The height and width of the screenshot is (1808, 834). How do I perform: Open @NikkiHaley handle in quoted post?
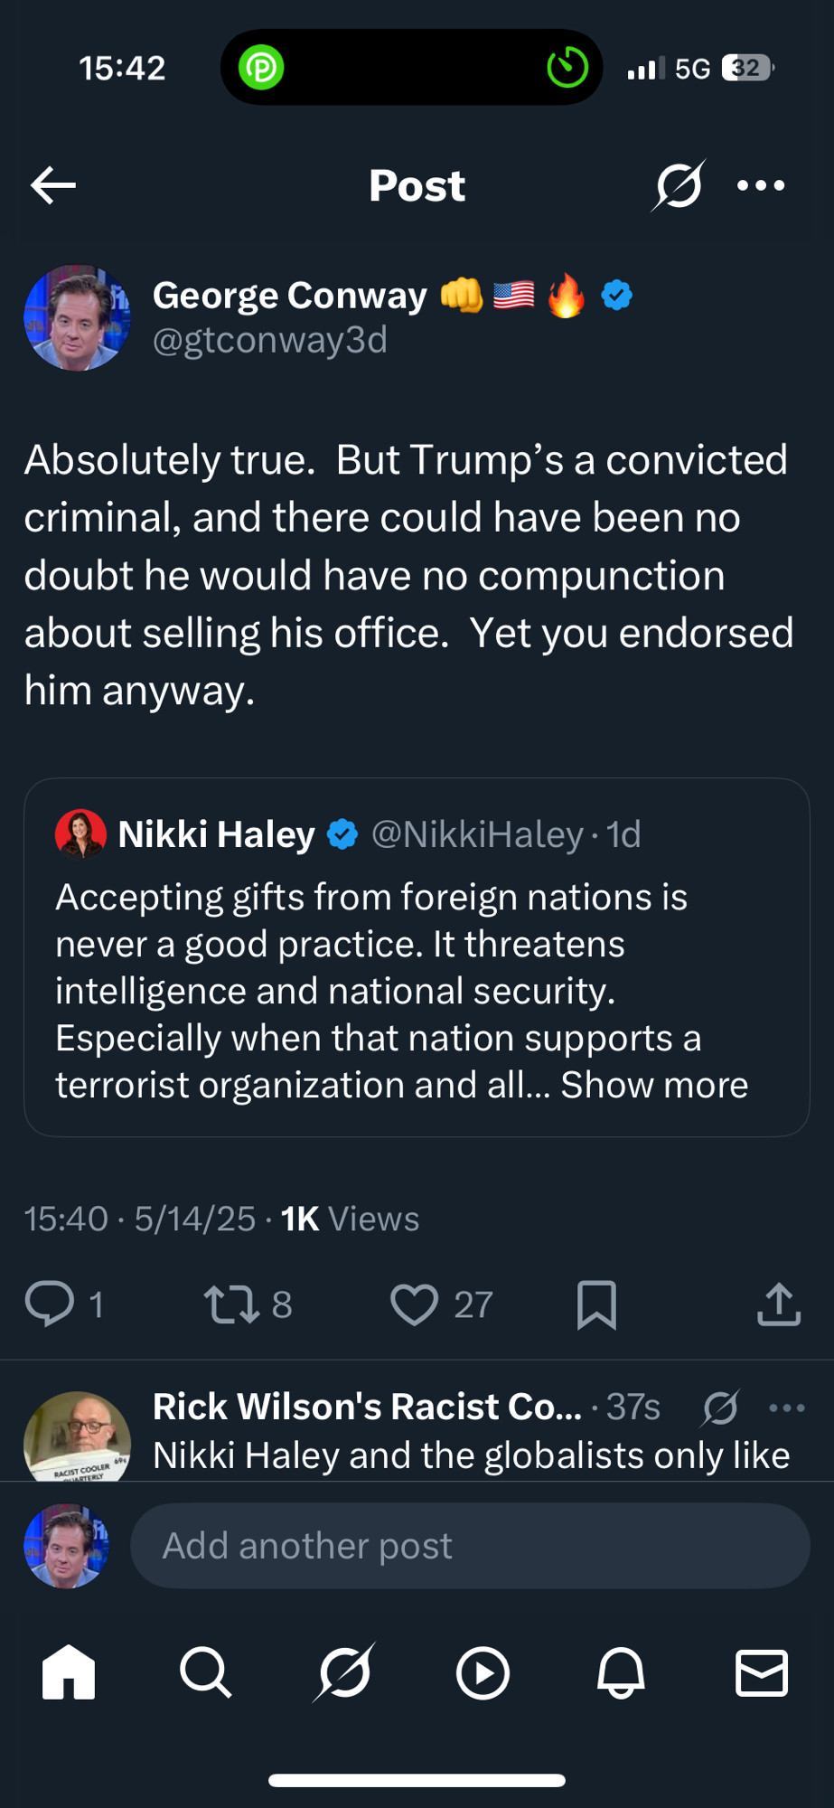coord(478,834)
